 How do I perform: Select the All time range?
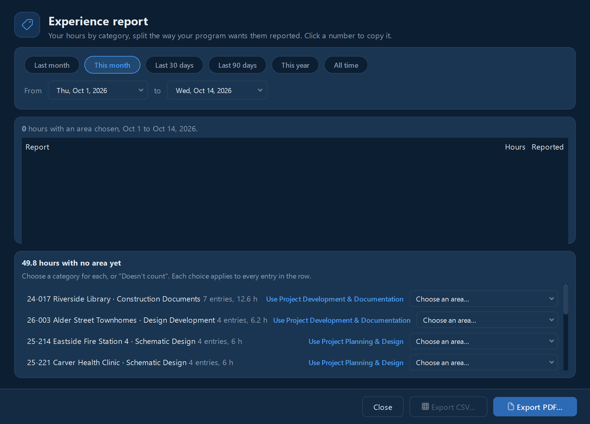[x=346, y=65]
